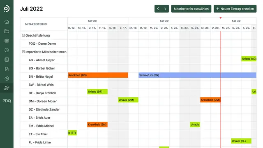Click the clock time-tracking sidebar icon
The height and width of the screenshot is (148, 263).
(7, 50)
